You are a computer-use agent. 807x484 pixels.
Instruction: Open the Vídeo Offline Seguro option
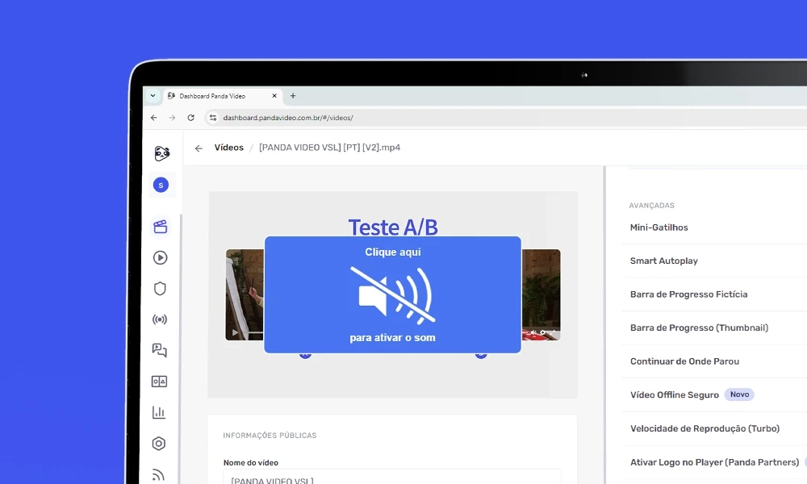675,394
